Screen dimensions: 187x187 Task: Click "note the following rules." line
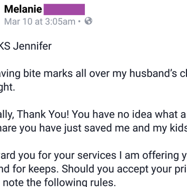coord(59,183)
